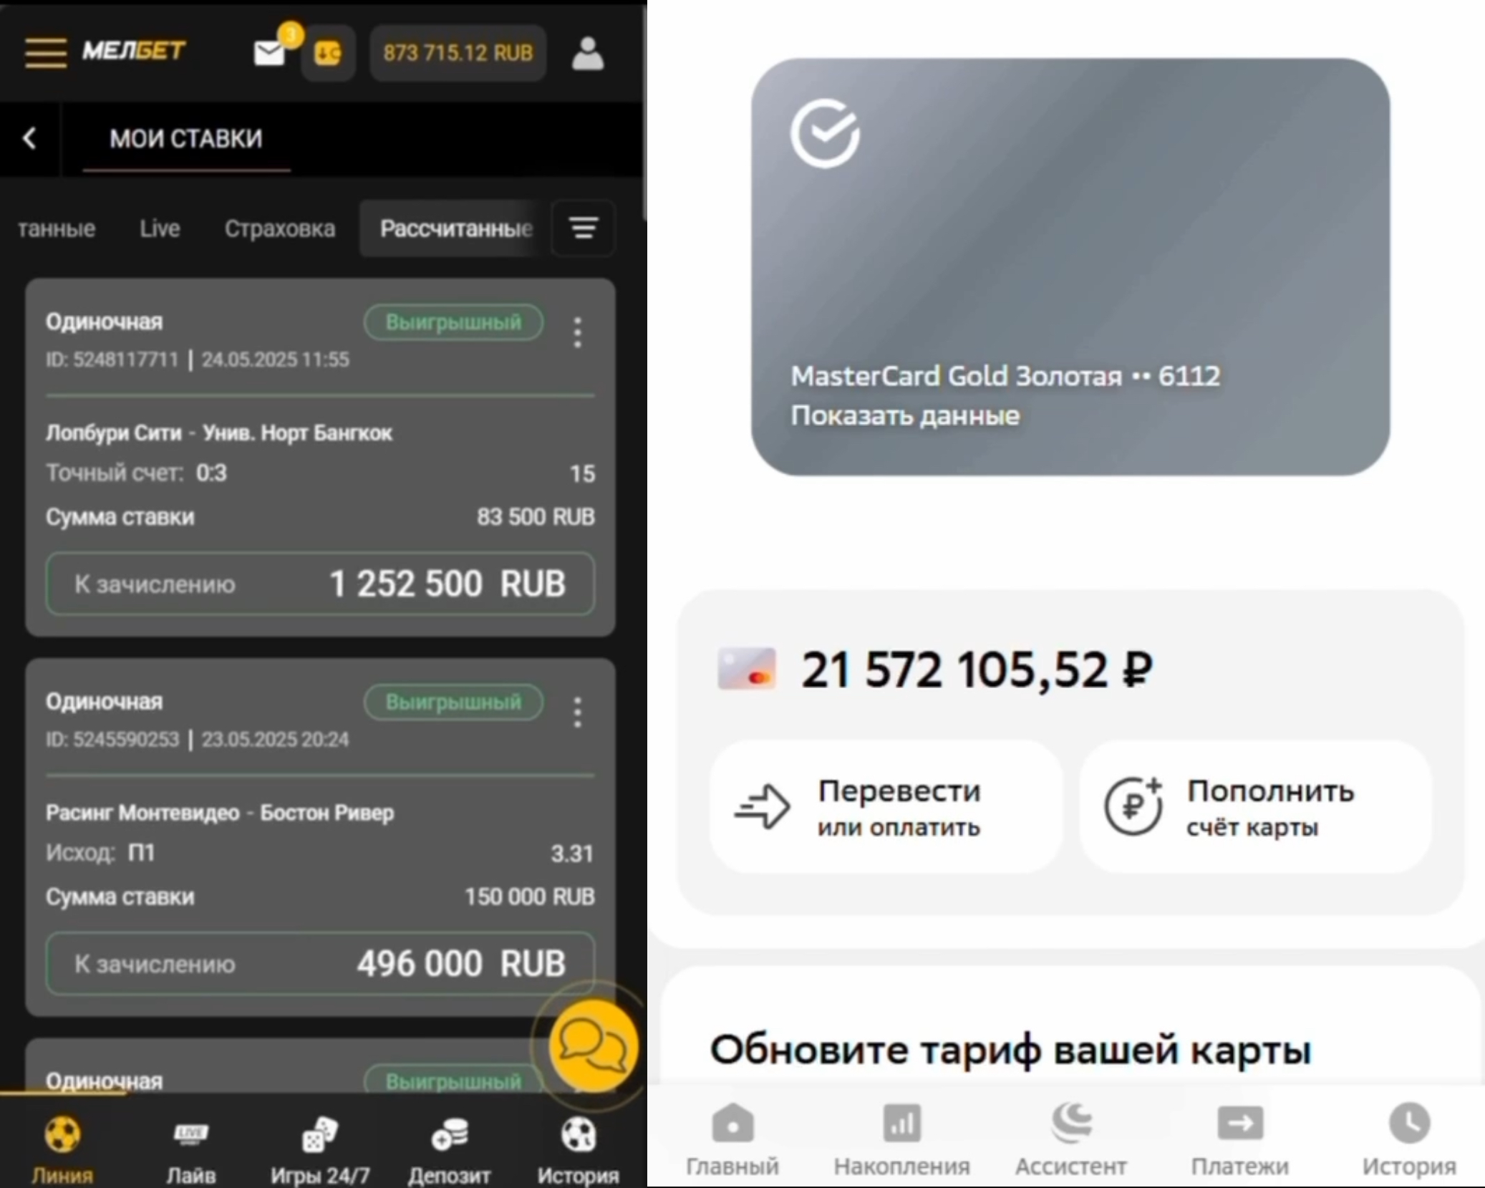Open Депозит in bottom navigation

[449, 1148]
